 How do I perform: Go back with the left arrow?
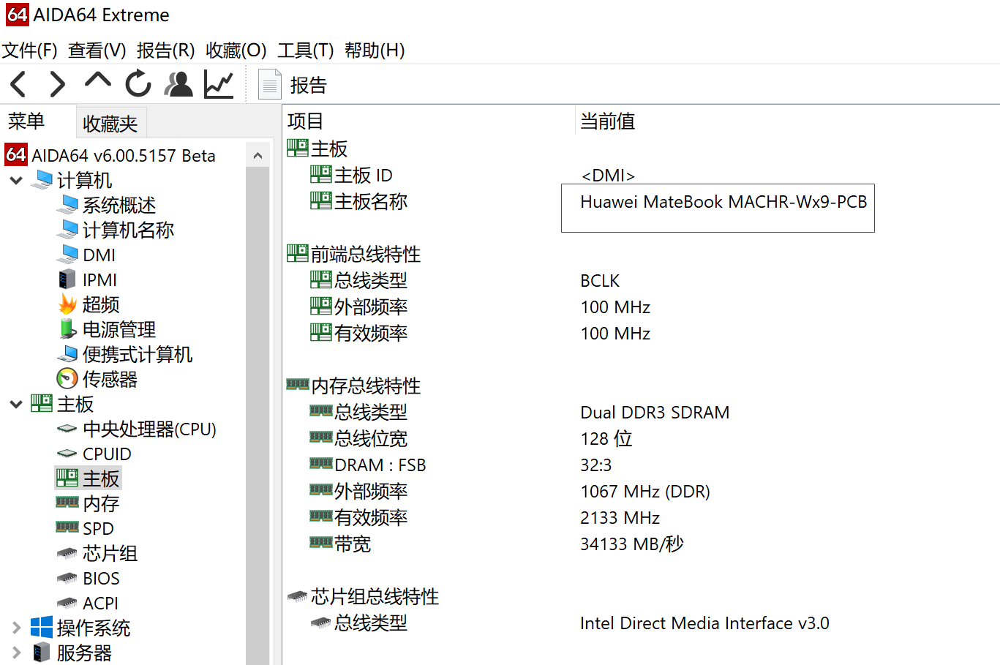pyautogui.click(x=18, y=84)
